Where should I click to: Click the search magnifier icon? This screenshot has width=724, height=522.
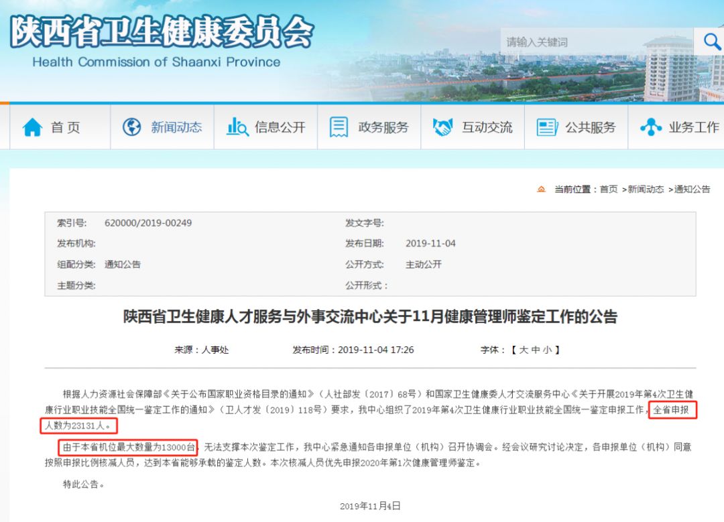(x=711, y=42)
